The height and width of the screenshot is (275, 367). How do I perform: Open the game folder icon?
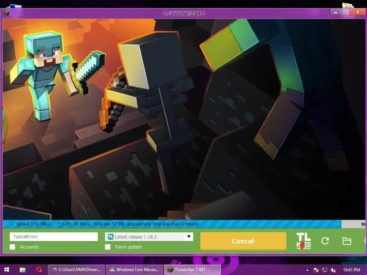(347, 241)
